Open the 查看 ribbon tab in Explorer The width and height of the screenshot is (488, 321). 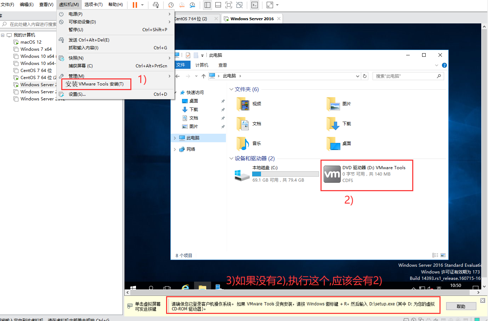pos(223,65)
